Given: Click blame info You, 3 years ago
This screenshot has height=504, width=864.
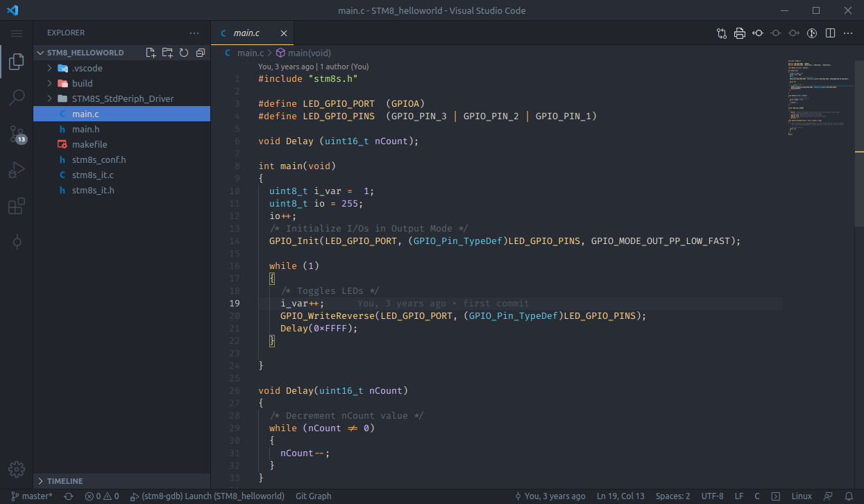Looking at the screenshot, I should tap(550, 496).
